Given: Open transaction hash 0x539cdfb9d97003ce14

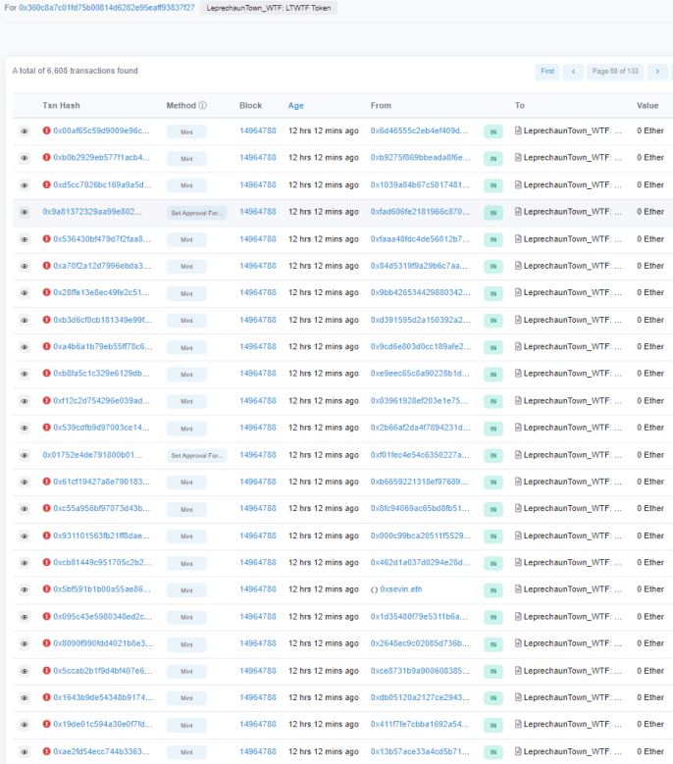Looking at the screenshot, I should click(101, 428).
